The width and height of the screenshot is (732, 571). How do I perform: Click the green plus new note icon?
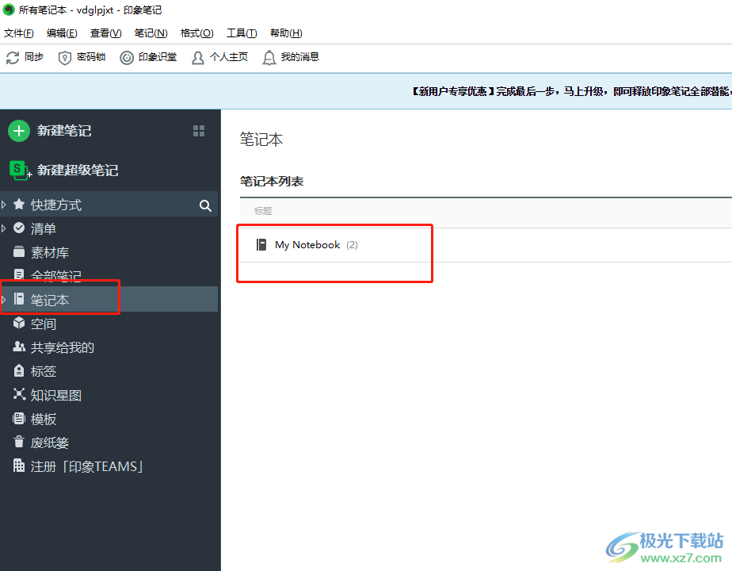19,131
